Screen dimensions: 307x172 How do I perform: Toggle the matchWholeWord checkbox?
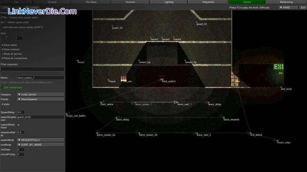tap(18, 125)
